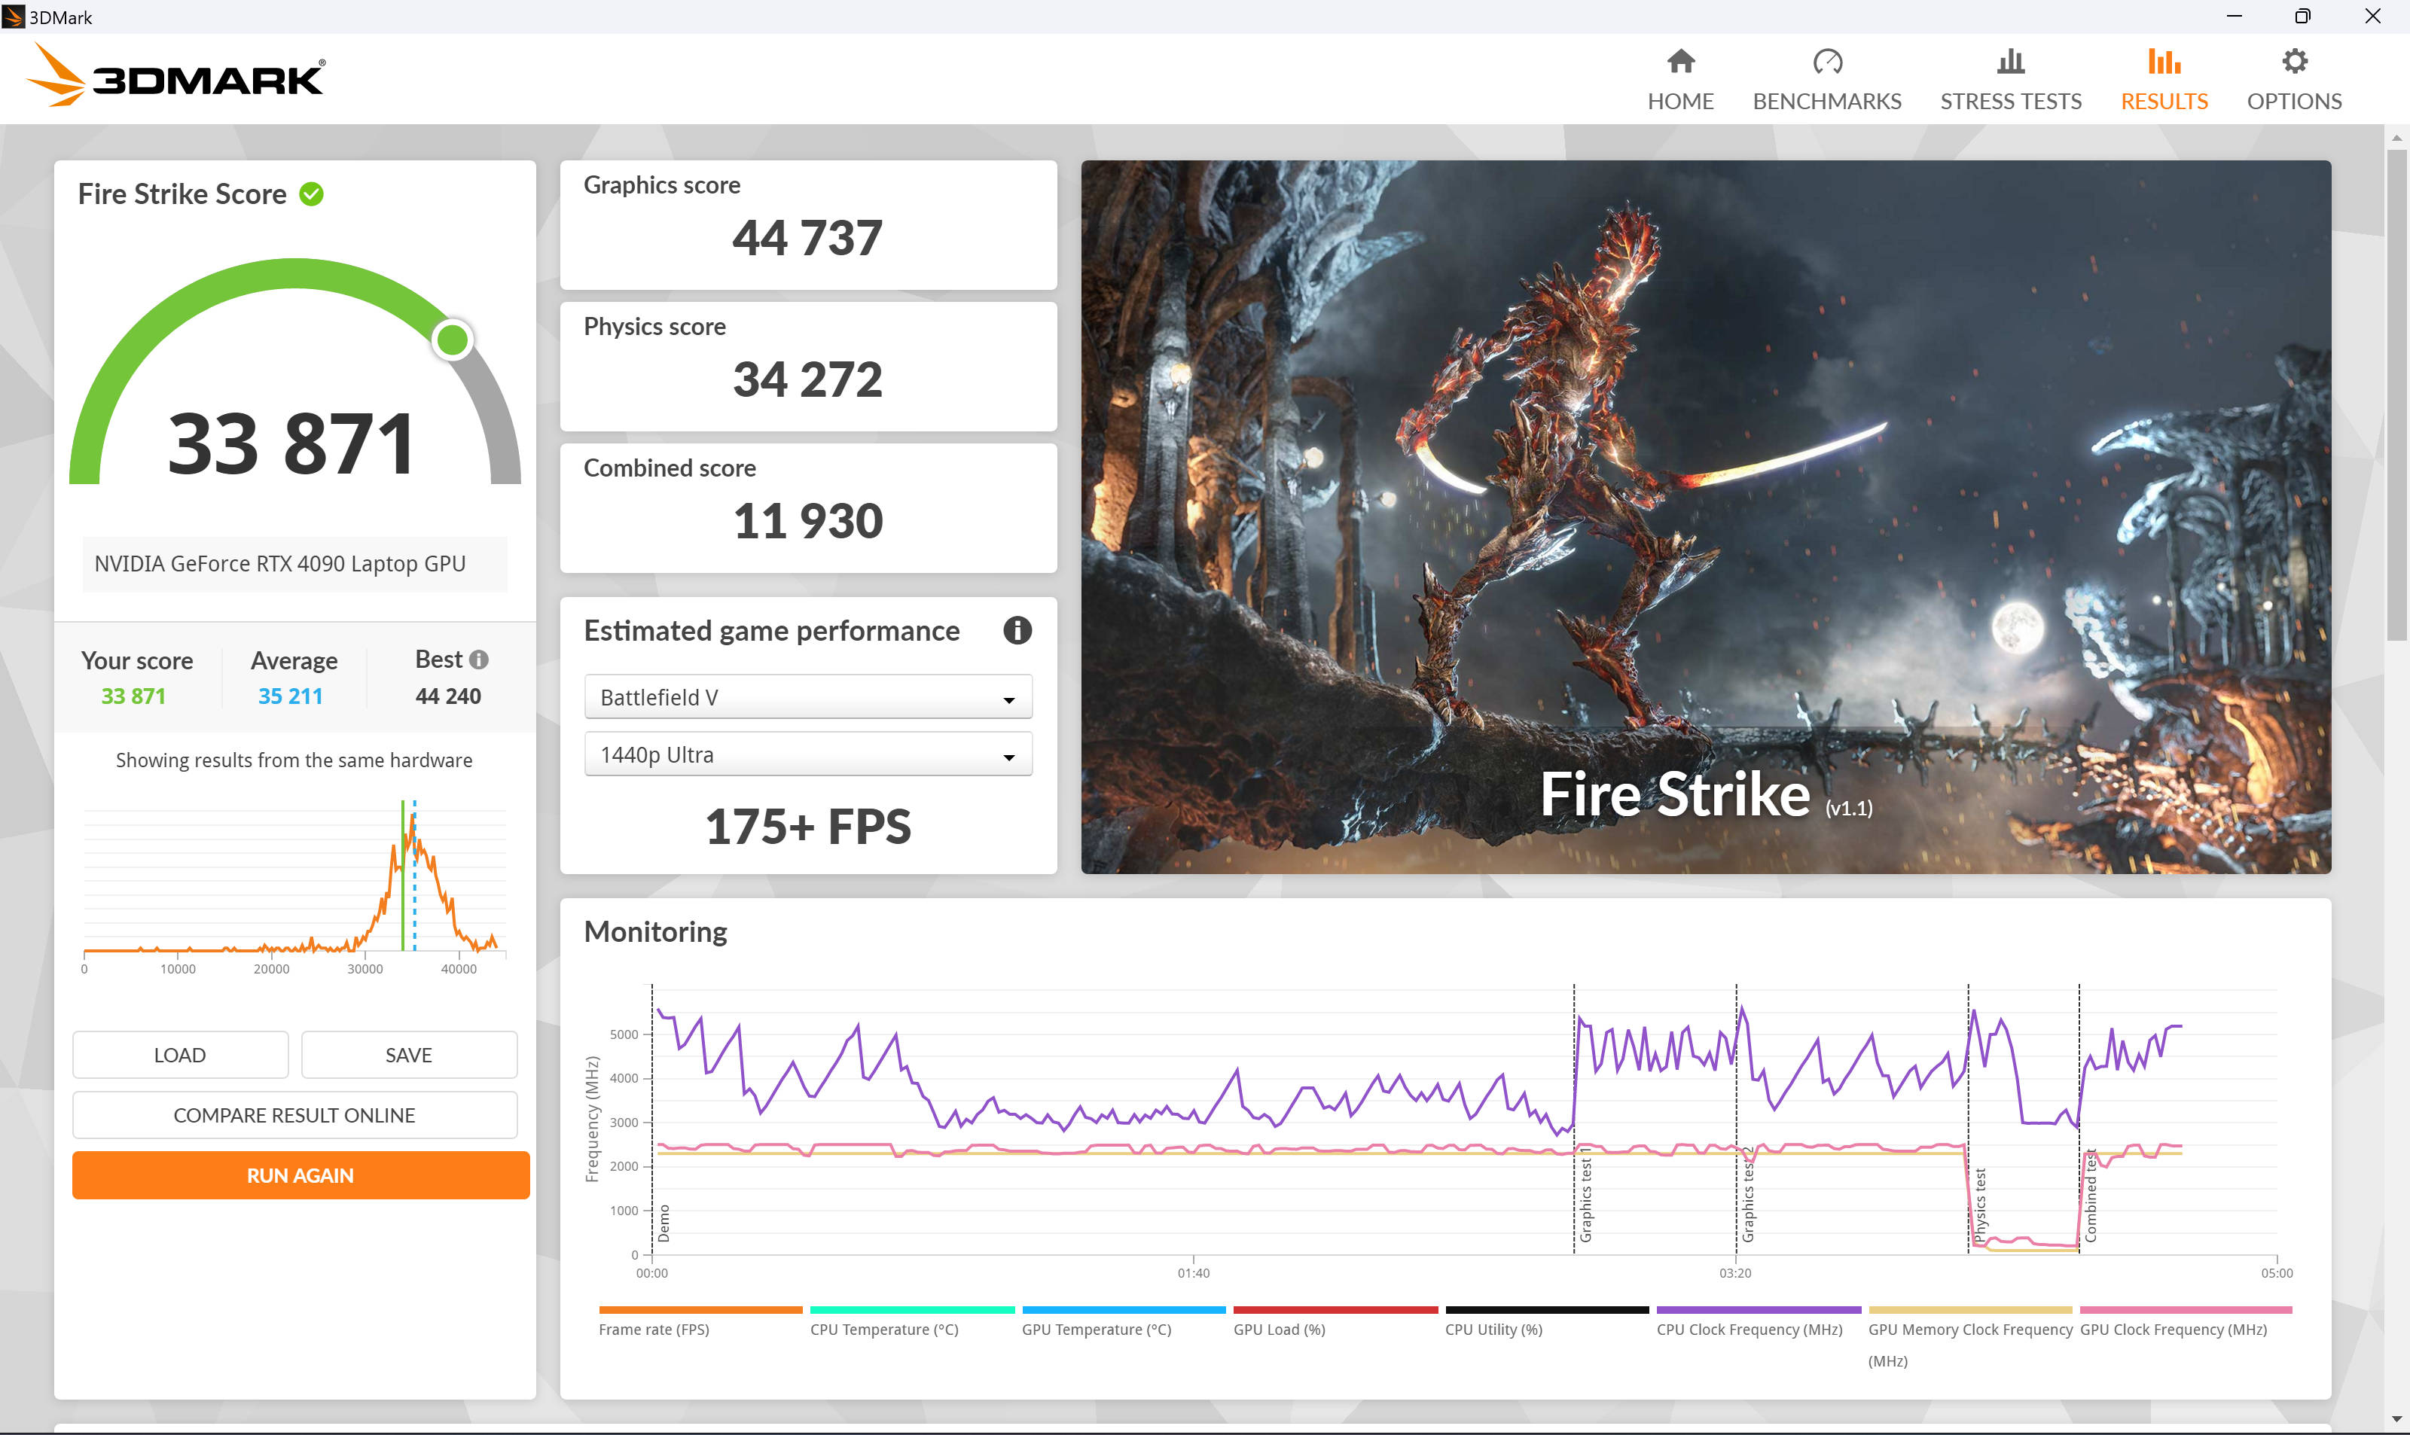This screenshot has width=2410, height=1435.
Task: Click COMPARE RESULT ONLINE button
Action: [x=295, y=1115]
